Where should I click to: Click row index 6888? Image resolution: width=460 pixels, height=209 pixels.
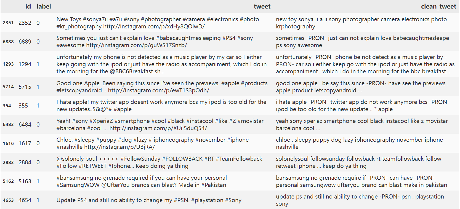coord(8,42)
